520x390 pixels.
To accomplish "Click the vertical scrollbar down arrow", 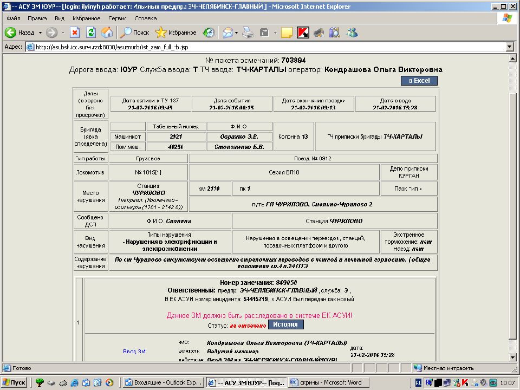I will [x=512, y=357].
